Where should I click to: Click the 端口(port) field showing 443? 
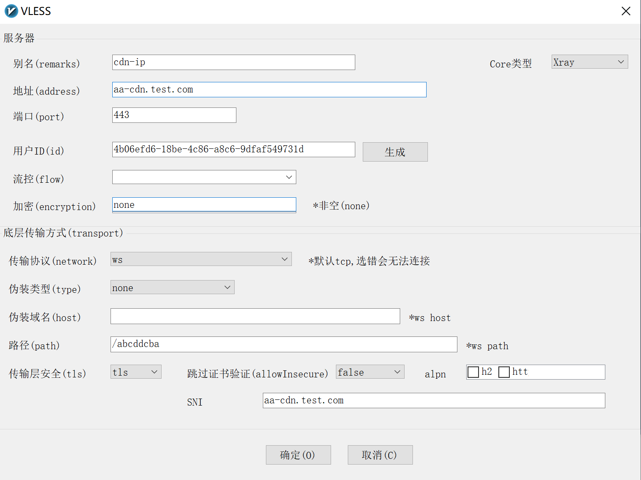point(174,115)
